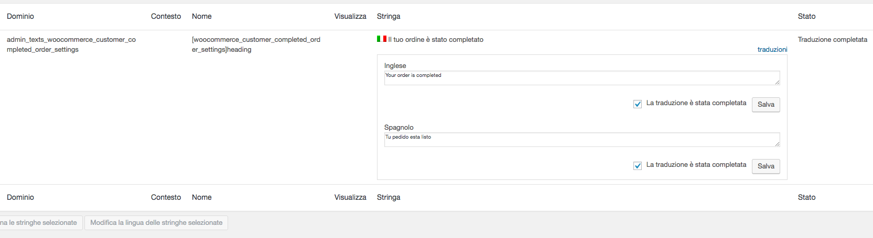Toggle the completed checkbox for the Inglese translation
873x238 pixels.
pos(638,104)
